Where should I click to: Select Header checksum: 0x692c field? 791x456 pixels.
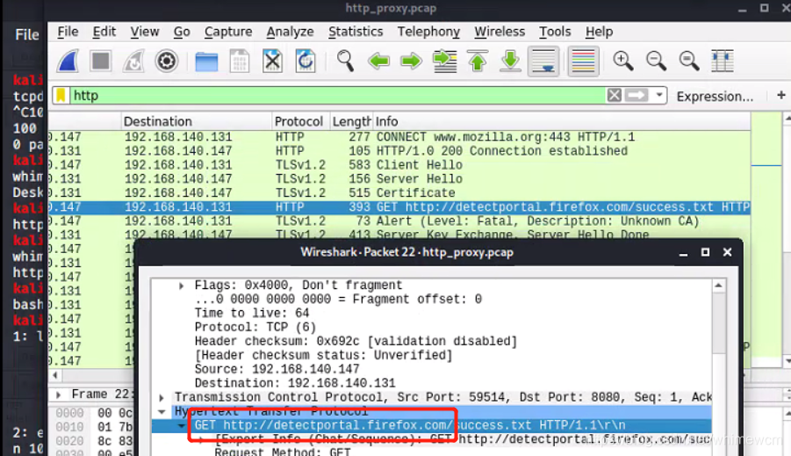356,342
